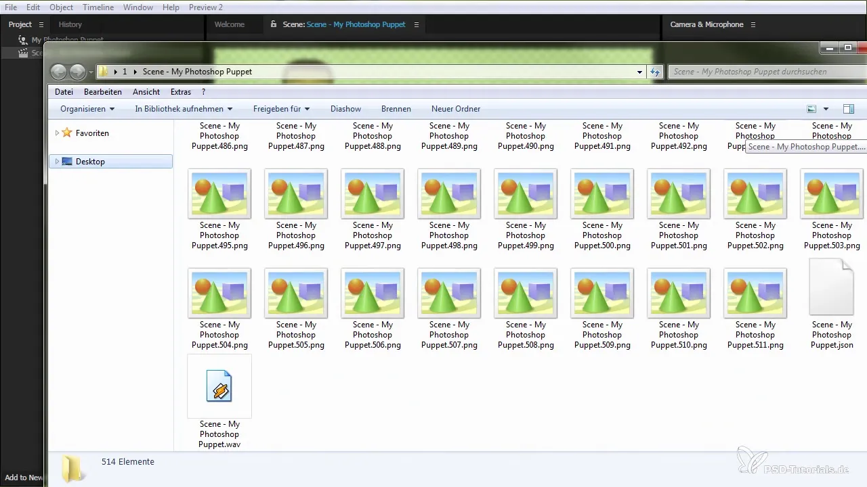
Task: Select thumbnail of Puppet.501.png
Action: click(x=679, y=193)
